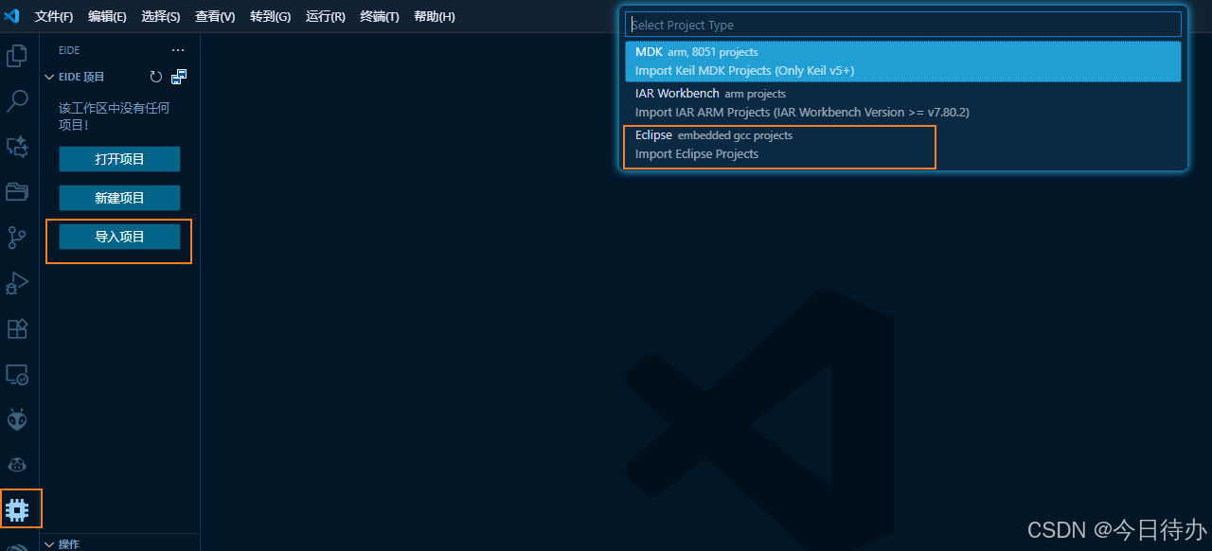
Task: Choose IAR Workbench import option
Action: 903,103
